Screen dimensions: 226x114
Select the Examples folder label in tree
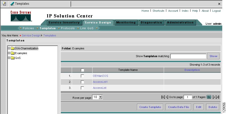pyautogui.click(x=21, y=53)
